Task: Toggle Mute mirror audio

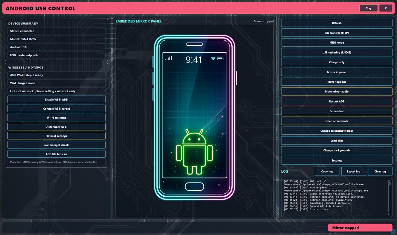Action: pos(337,91)
